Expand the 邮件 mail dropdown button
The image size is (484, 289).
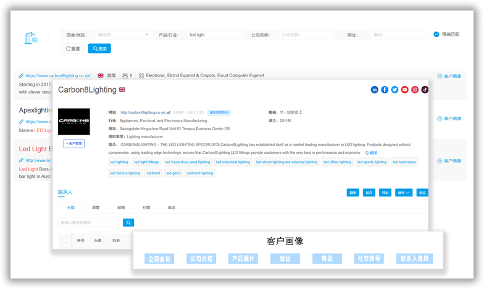click(404, 193)
